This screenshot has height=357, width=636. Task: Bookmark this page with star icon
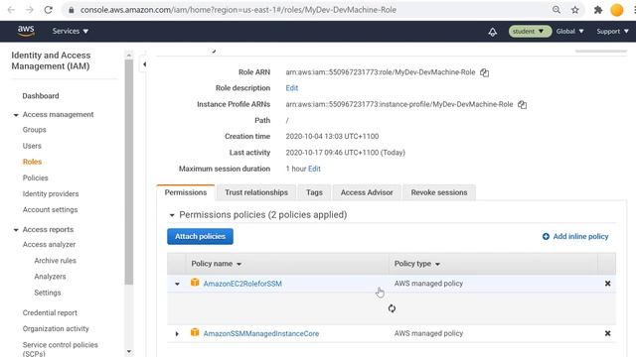[x=575, y=10]
